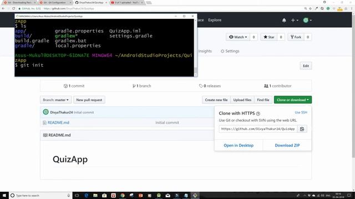355x199 pixels.
Task: Open the Initial commit message in README.md row
Action: coord(167,123)
